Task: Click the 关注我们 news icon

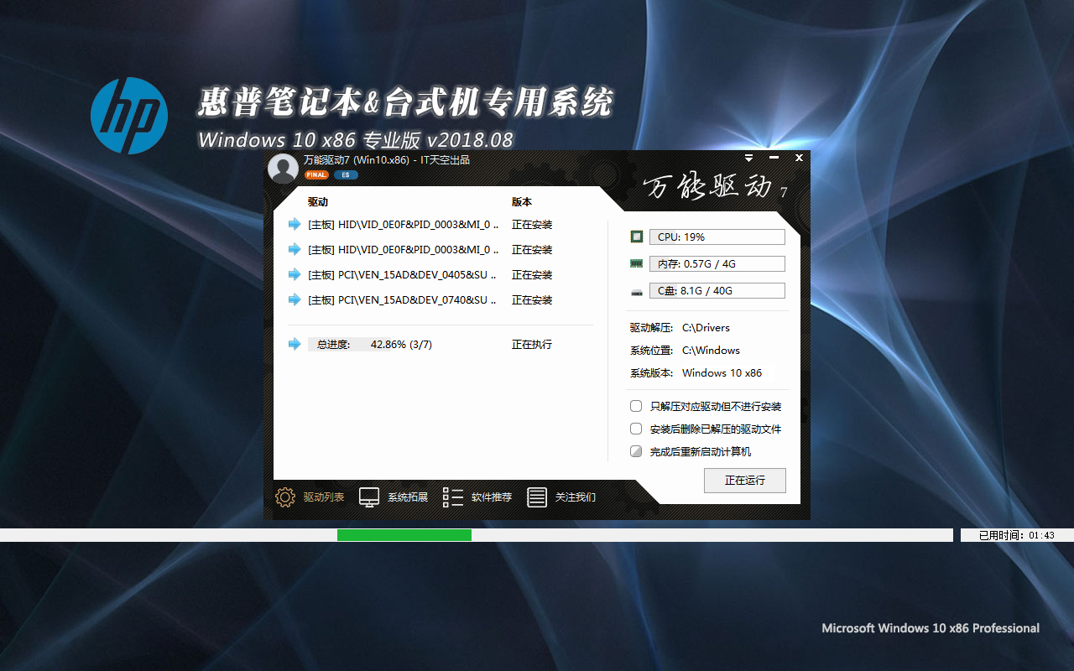Action: coord(537,497)
